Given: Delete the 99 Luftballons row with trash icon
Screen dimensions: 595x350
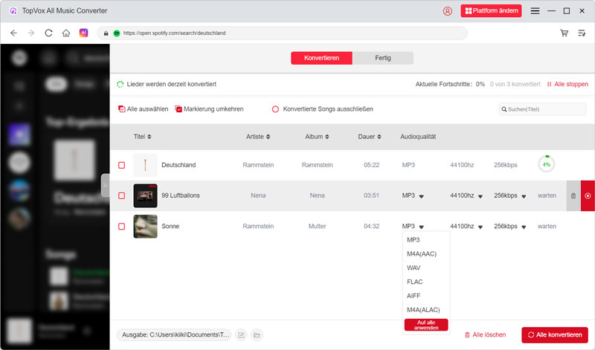Looking at the screenshot, I should click(x=573, y=195).
